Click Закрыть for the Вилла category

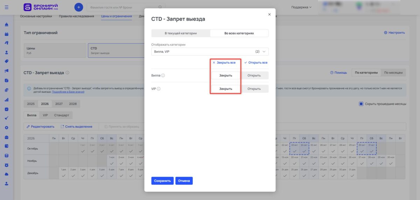pyautogui.click(x=226, y=76)
